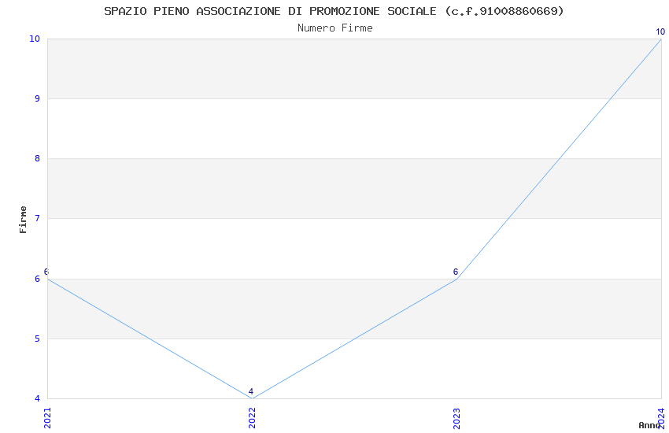
Task: Click the data label 10 at 2024
Action: [660, 31]
